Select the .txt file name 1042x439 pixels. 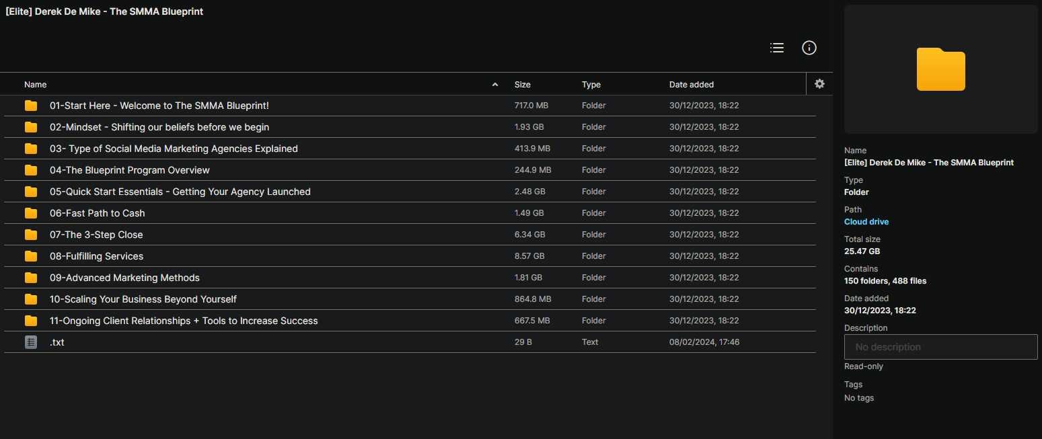pyautogui.click(x=57, y=342)
